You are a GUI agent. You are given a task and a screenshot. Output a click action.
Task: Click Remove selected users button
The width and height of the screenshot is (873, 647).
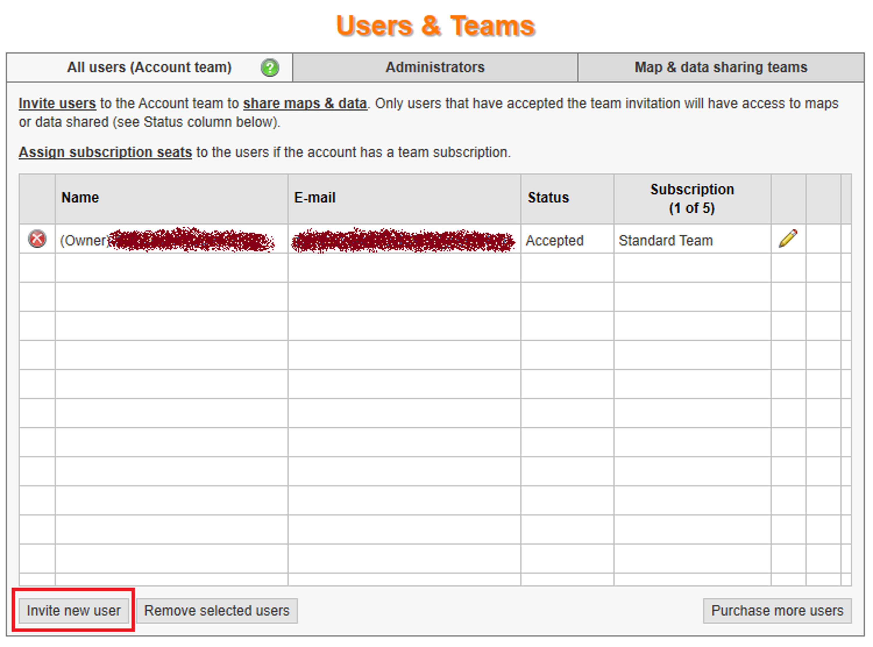(217, 611)
